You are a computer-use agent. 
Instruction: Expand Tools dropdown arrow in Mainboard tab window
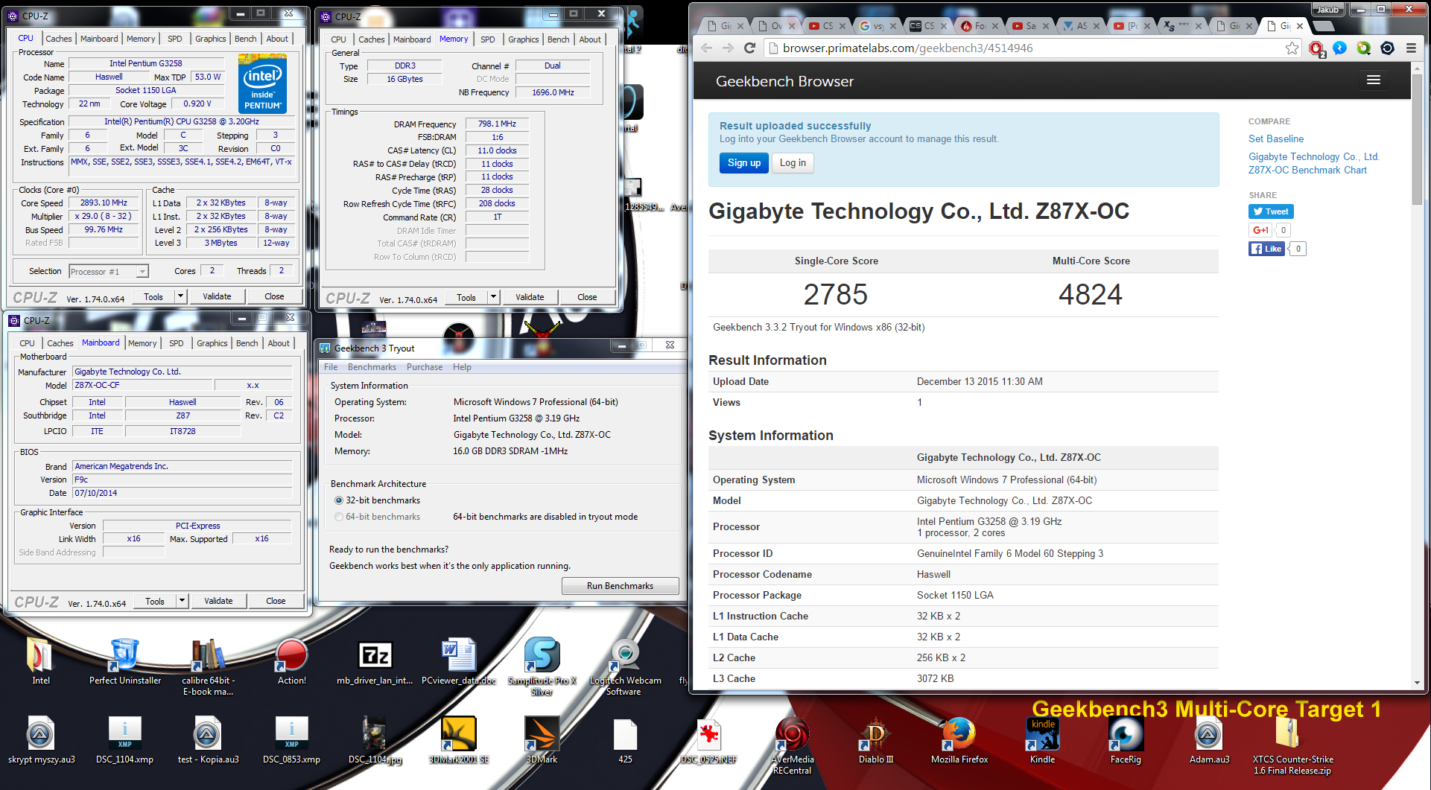tap(182, 601)
